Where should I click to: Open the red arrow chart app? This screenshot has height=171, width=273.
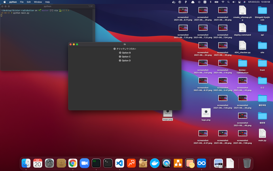131,163
